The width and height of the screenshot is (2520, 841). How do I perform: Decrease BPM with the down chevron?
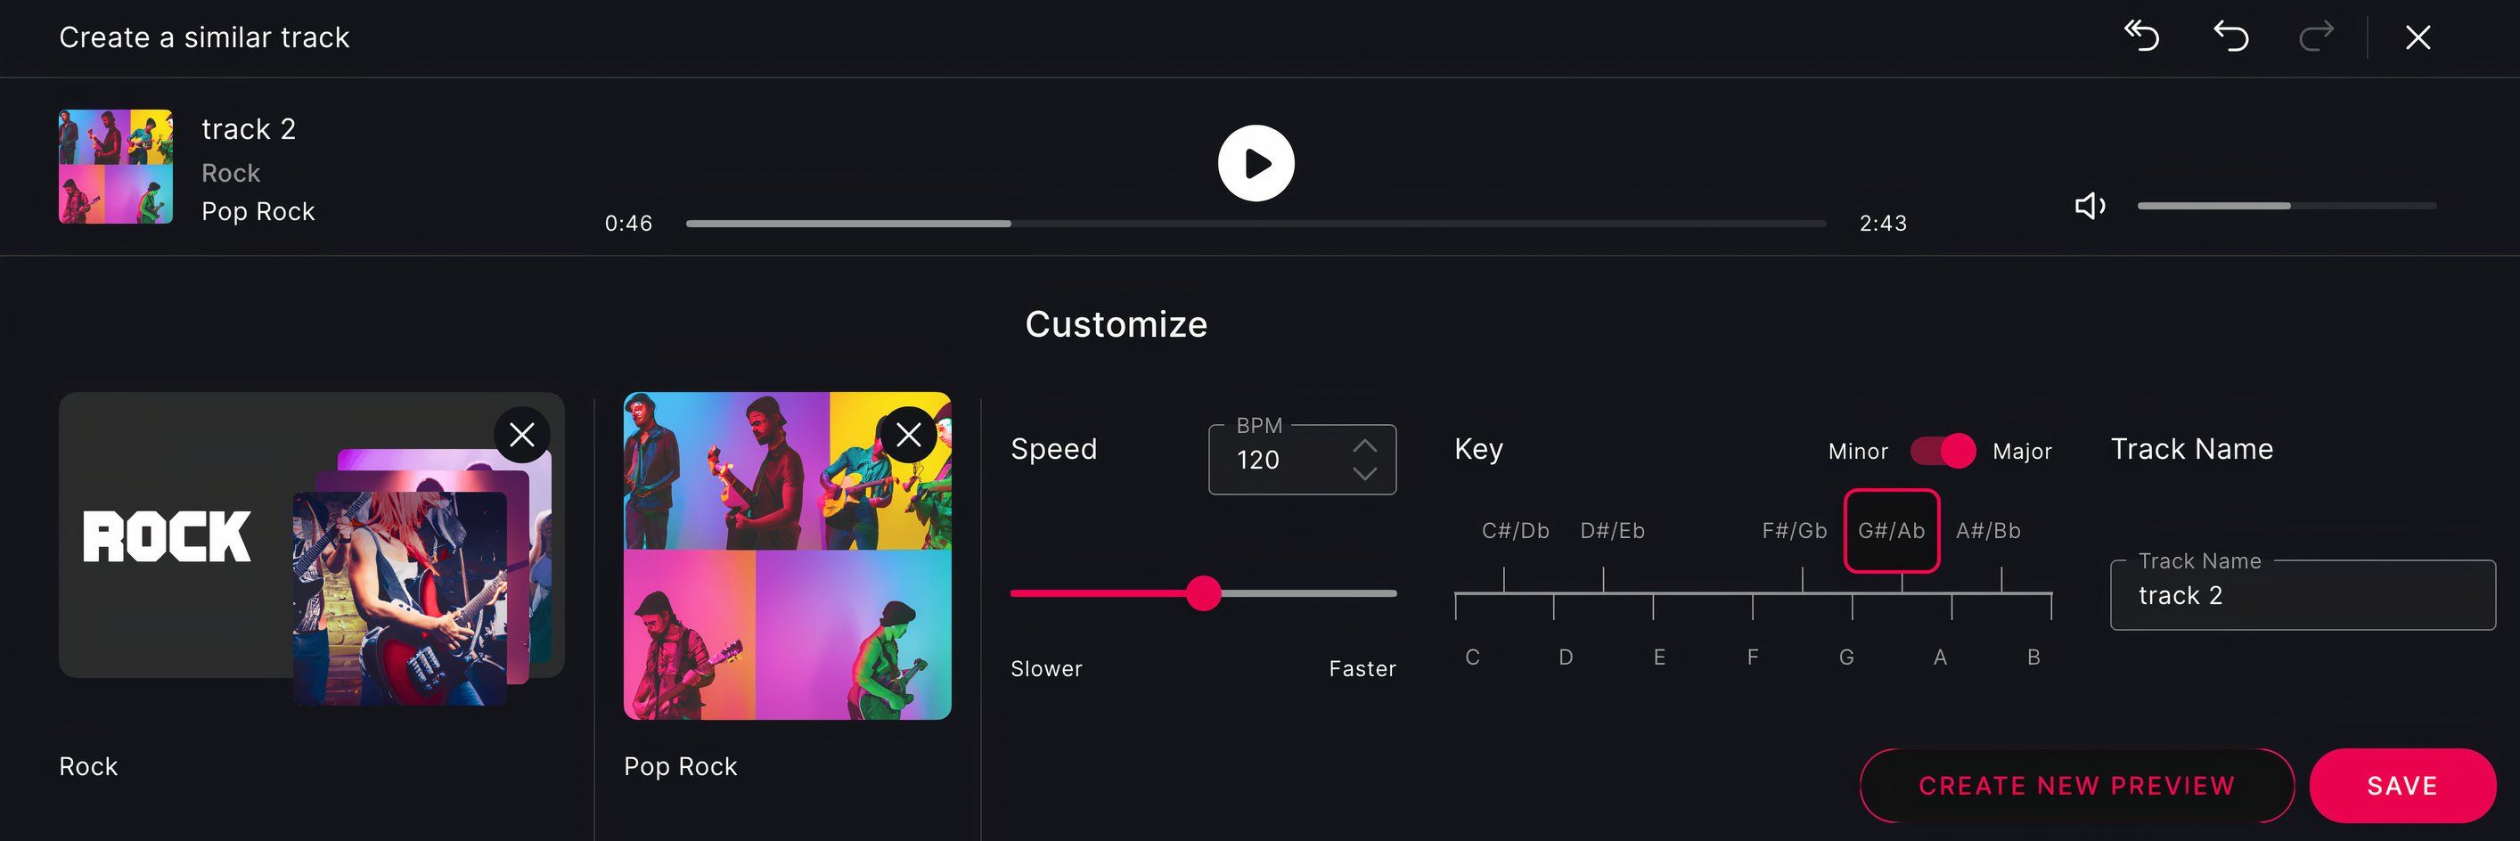(1363, 473)
